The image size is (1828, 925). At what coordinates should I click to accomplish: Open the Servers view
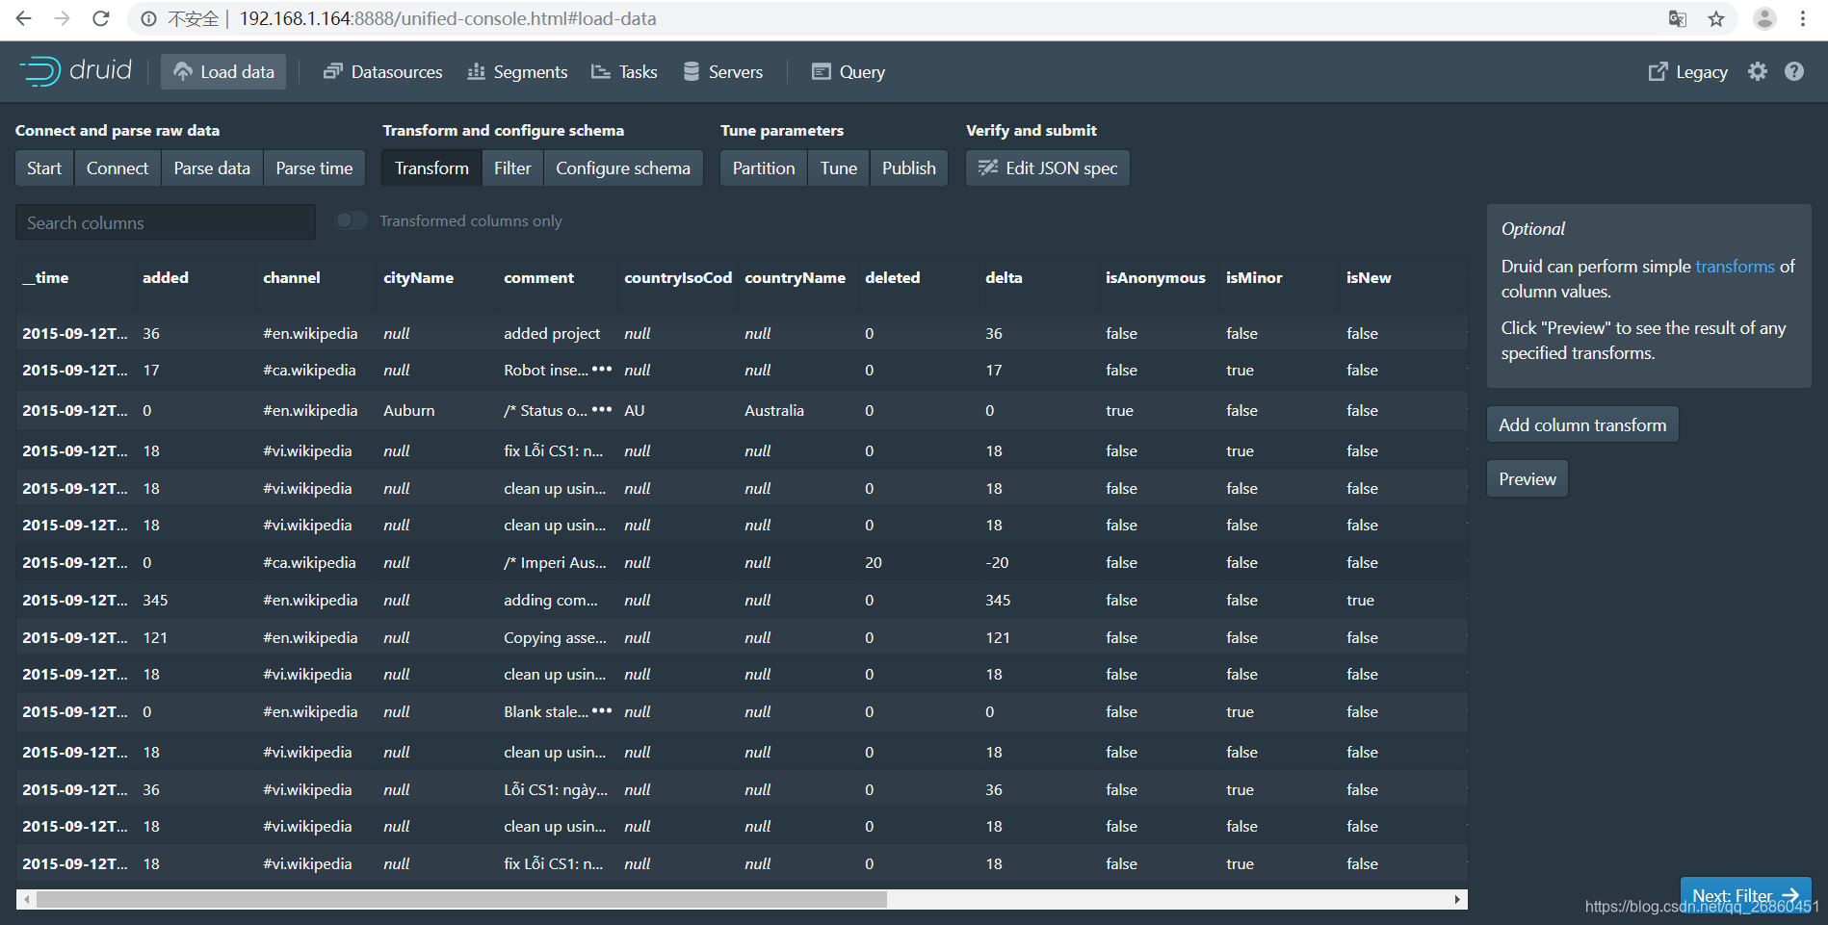[x=722, y=71]
